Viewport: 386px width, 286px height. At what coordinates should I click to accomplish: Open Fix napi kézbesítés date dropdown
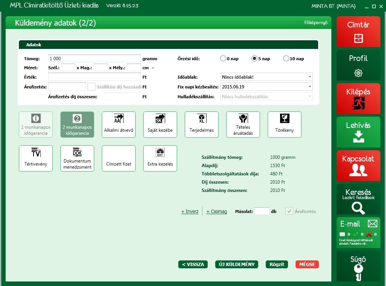pos(267,87)
